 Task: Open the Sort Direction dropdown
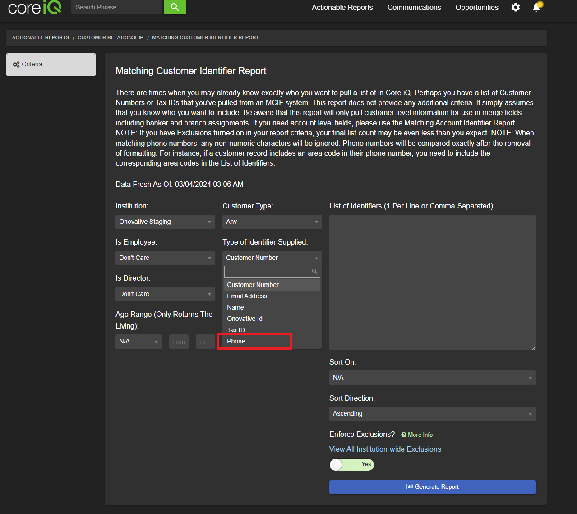click(x=433, y=414)
